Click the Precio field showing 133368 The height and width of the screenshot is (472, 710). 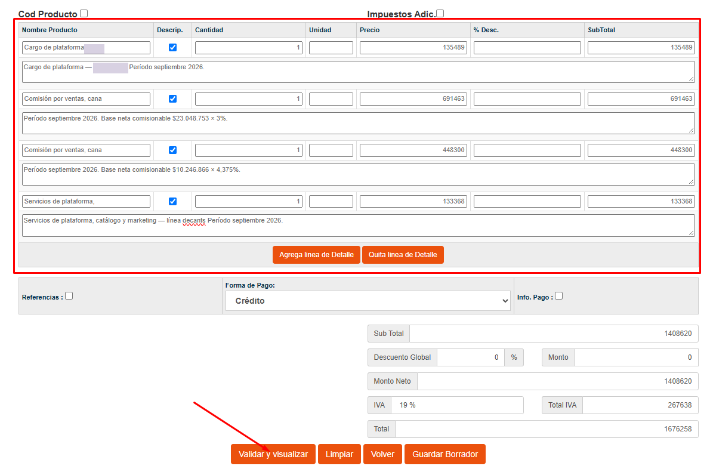[413, 202]
